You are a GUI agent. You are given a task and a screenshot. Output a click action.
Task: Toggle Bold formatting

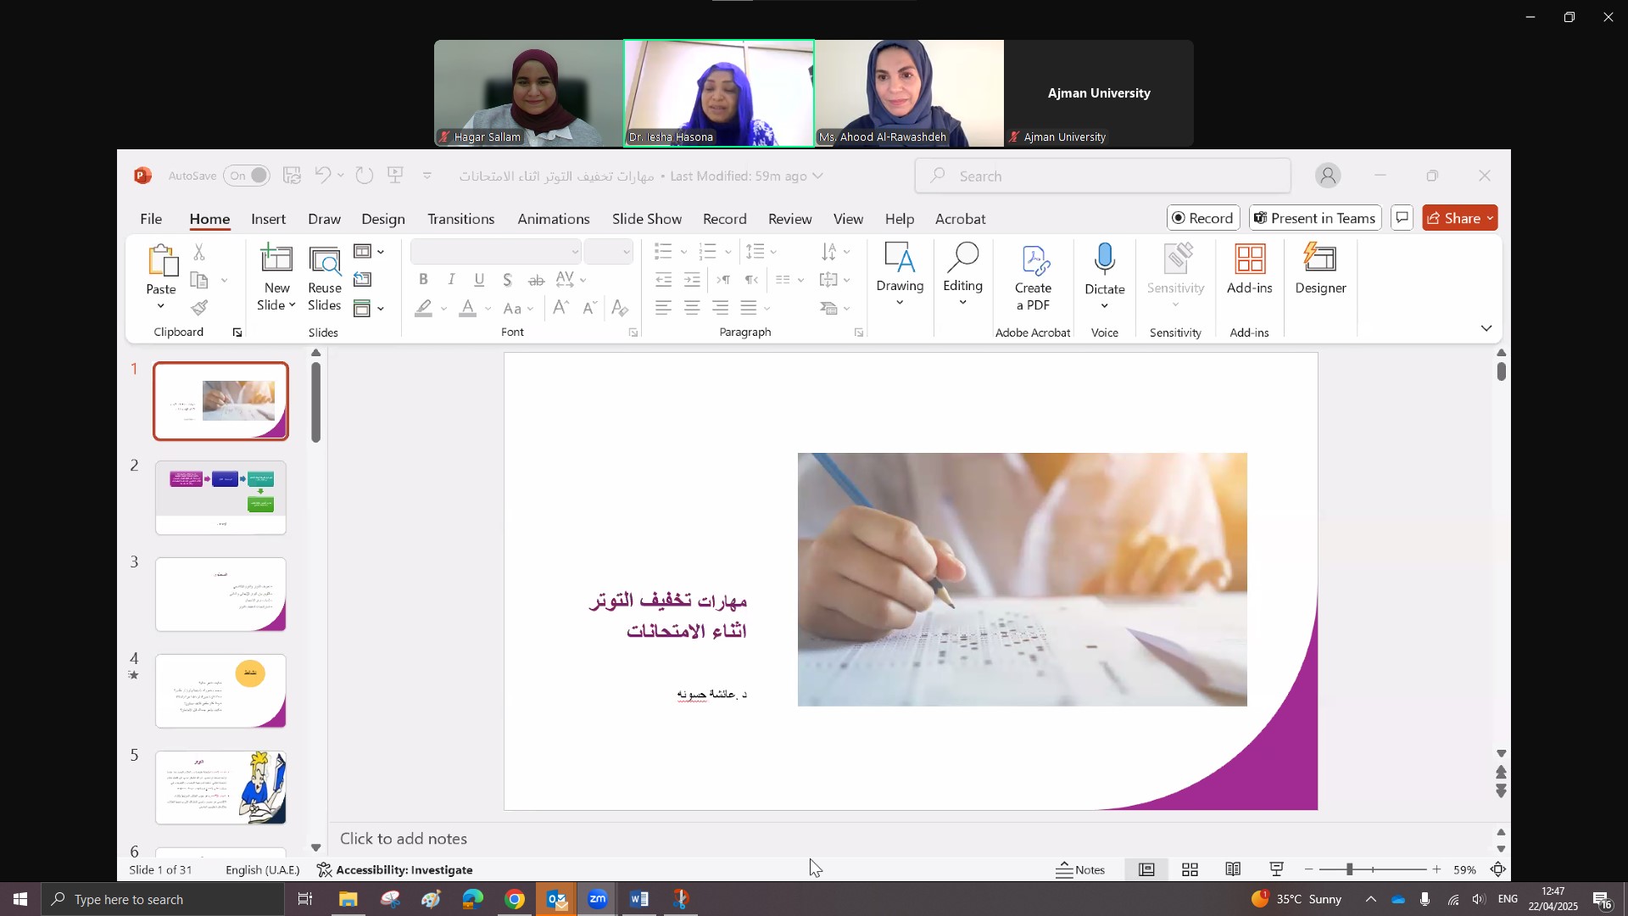pyautogui.click(x=423, y=280)
